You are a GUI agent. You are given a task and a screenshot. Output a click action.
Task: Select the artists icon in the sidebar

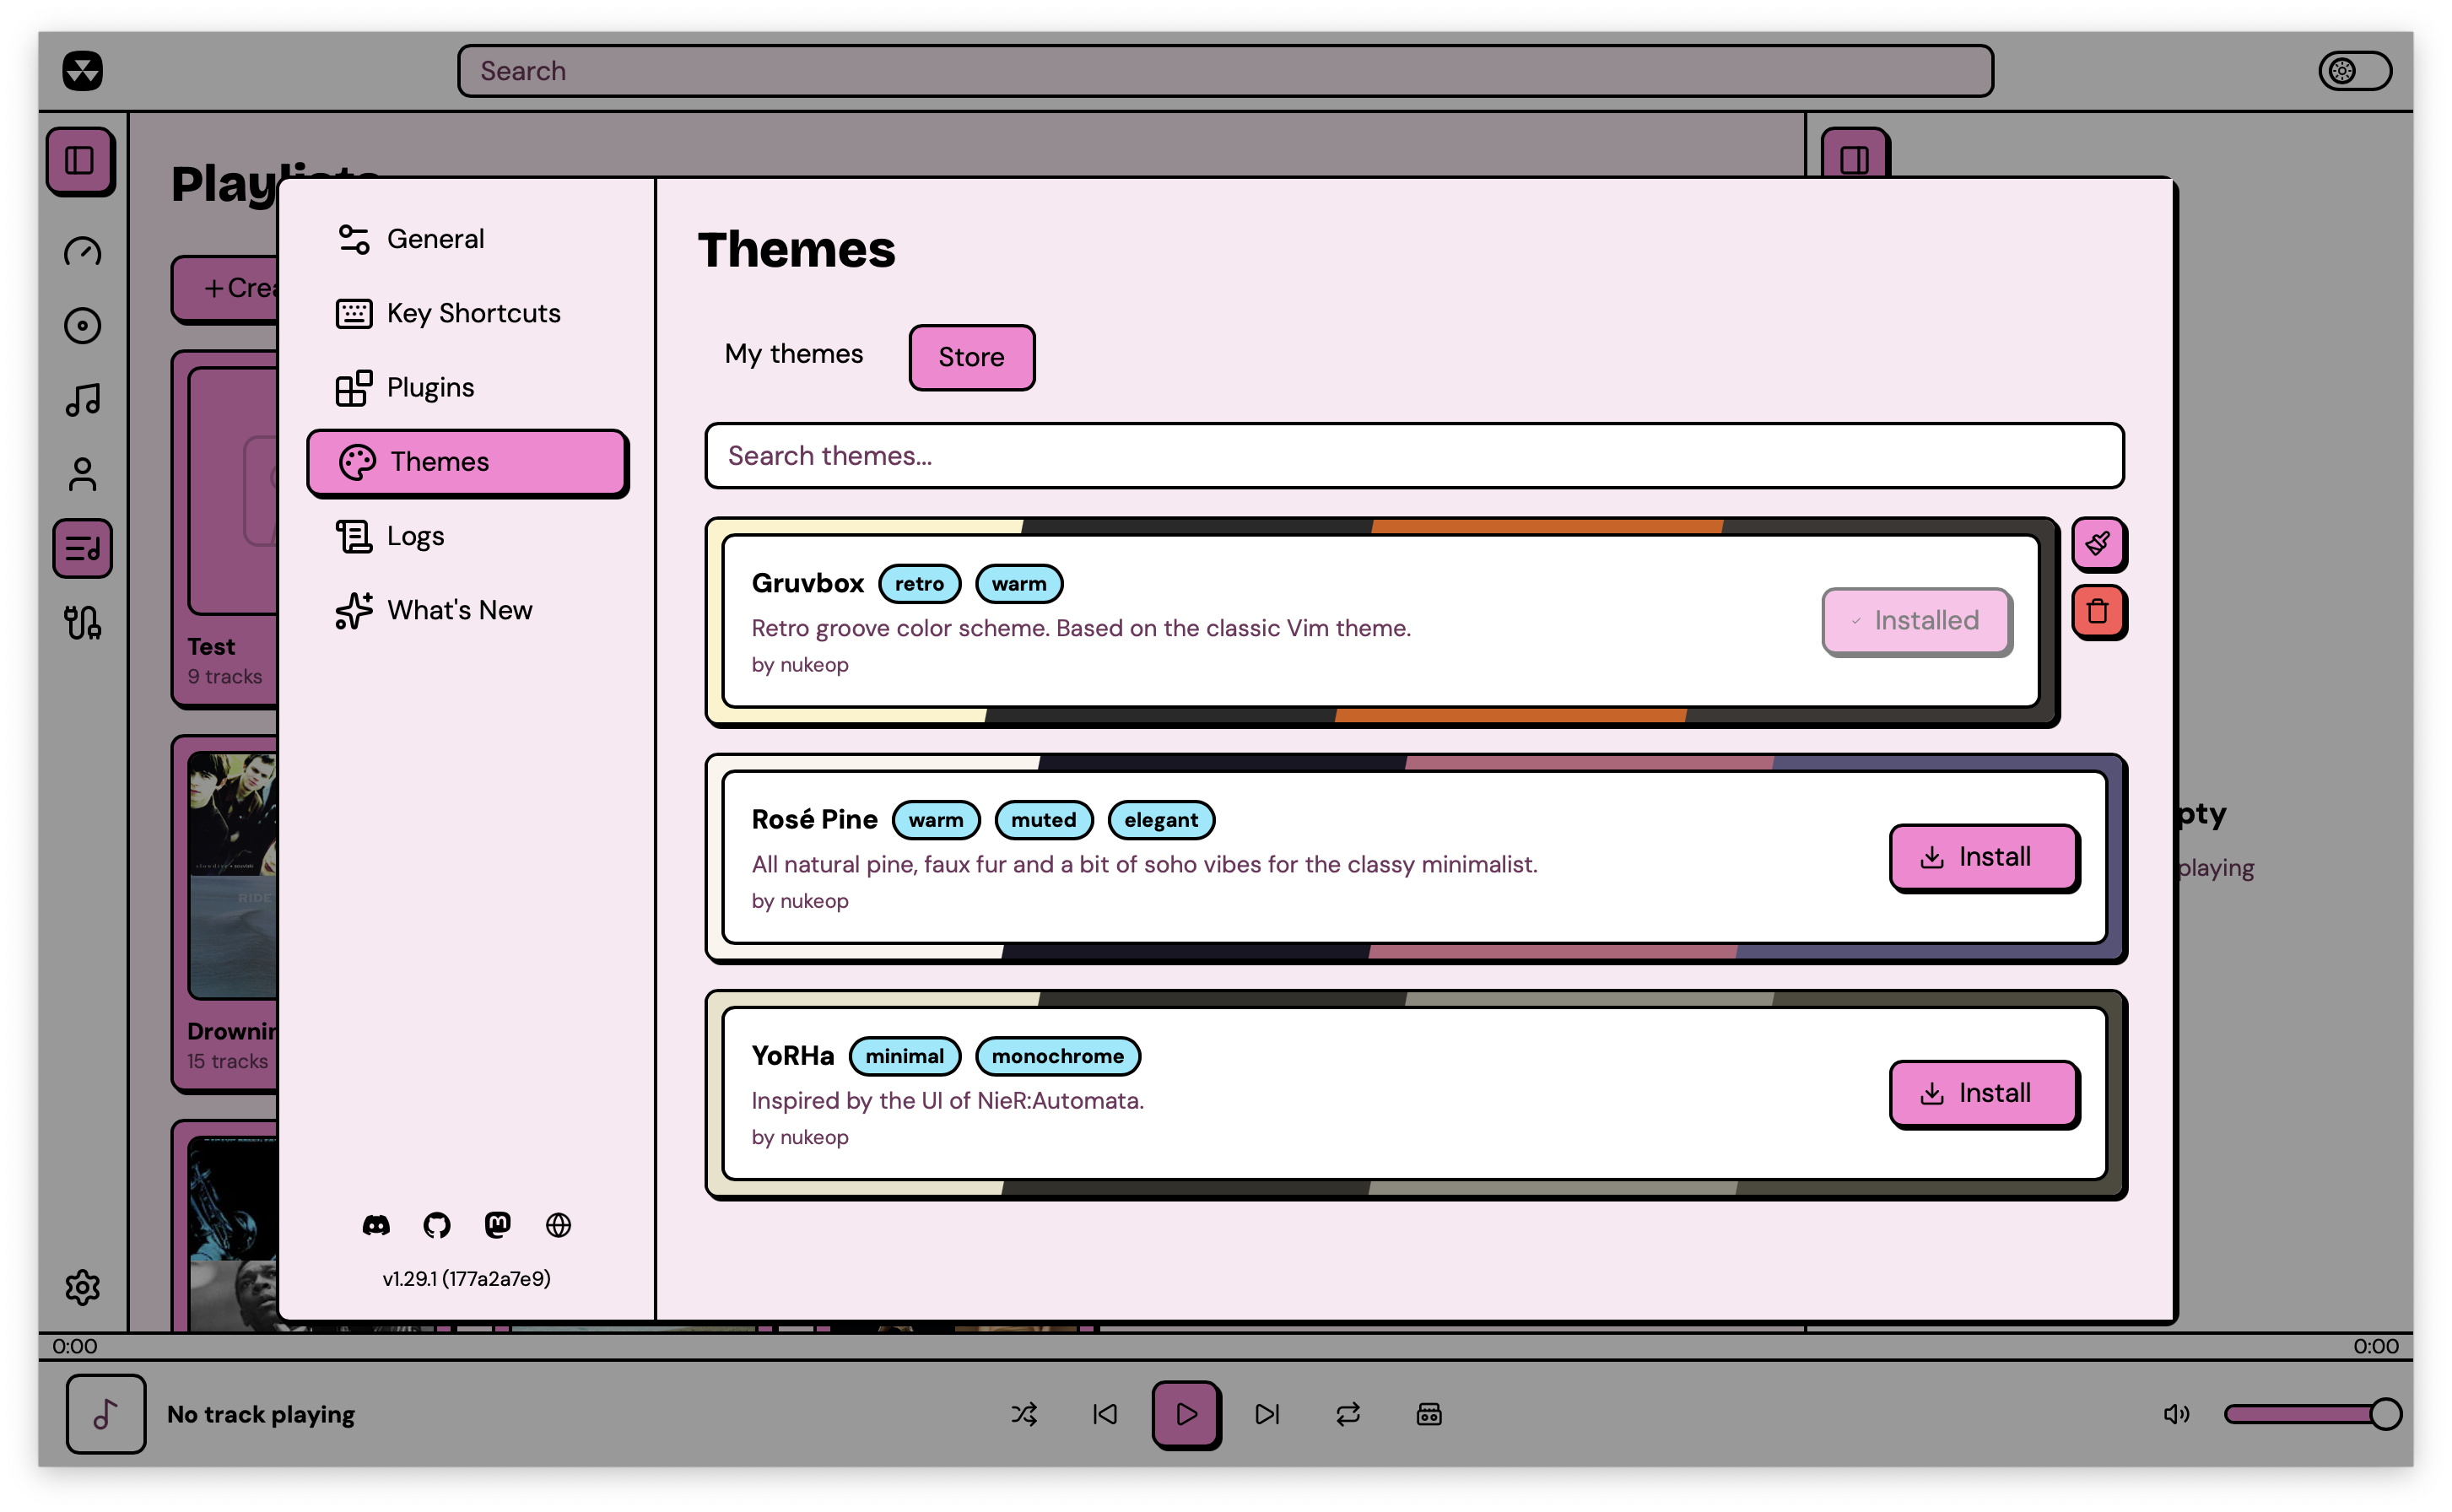pos(82,473)
